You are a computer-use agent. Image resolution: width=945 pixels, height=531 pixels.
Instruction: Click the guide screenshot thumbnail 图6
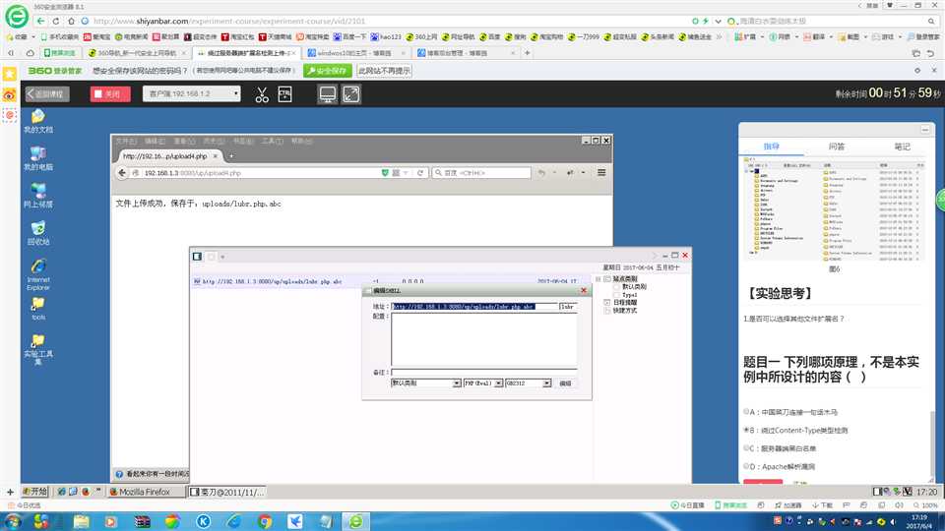tap(834, 208)
